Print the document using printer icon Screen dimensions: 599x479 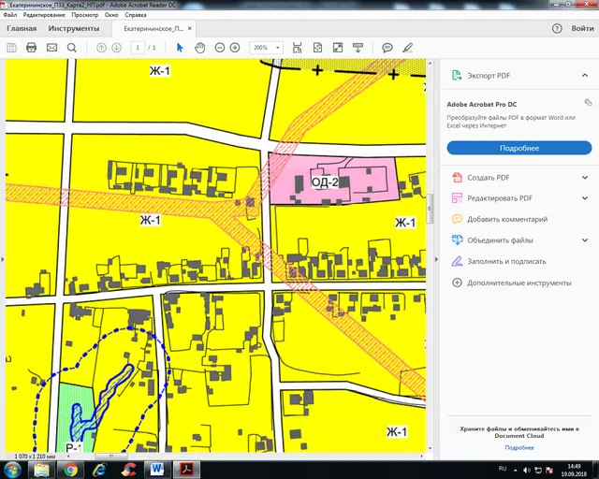point(31,48)
